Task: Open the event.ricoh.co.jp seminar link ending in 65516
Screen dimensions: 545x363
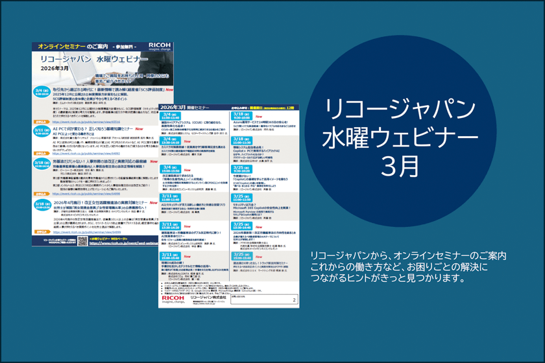Action: [86, 122]
